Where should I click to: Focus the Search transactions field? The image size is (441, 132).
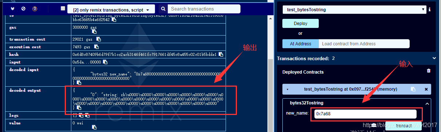[204, 9]
